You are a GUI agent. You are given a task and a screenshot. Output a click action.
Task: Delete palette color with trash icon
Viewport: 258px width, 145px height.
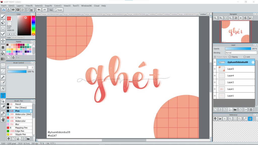(x=14, y=58)
